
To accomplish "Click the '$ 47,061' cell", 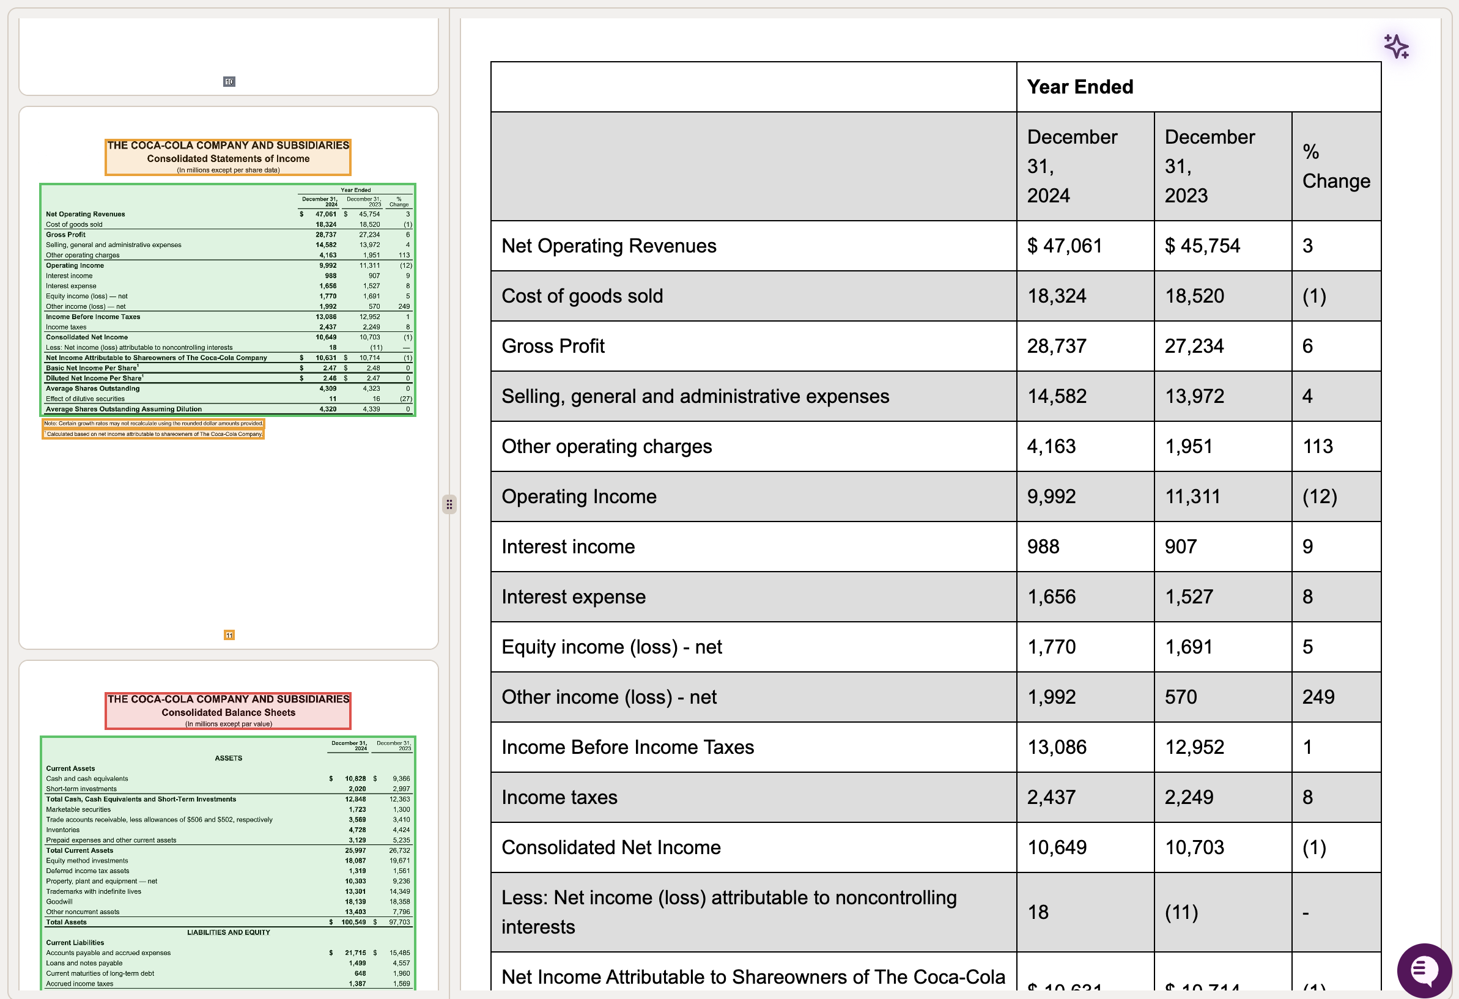I will 1085,246.
